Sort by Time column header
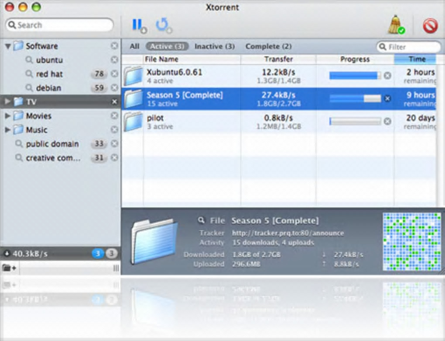The height and width of the screenshot is (341, 445). tap(415, 59)
